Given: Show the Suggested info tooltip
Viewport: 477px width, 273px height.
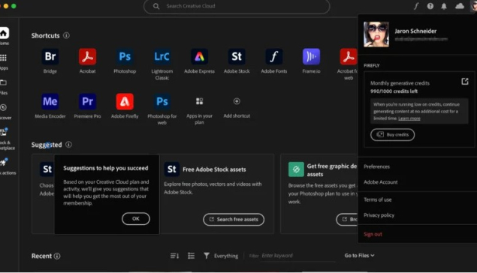Looking at the screenshot, I should (x=69, y=145).
